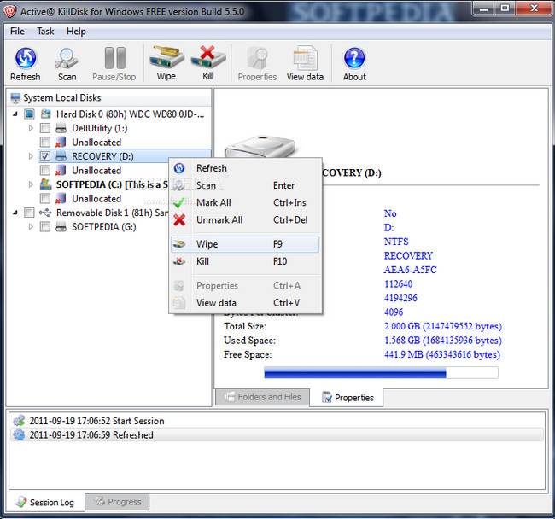Start a scan with the Scan toolbar icon
The width and height of the screenshot is (555, 519).
pos(67,63)
